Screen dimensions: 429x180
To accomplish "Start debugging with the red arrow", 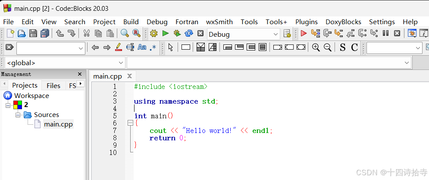I will pos(304,33).
